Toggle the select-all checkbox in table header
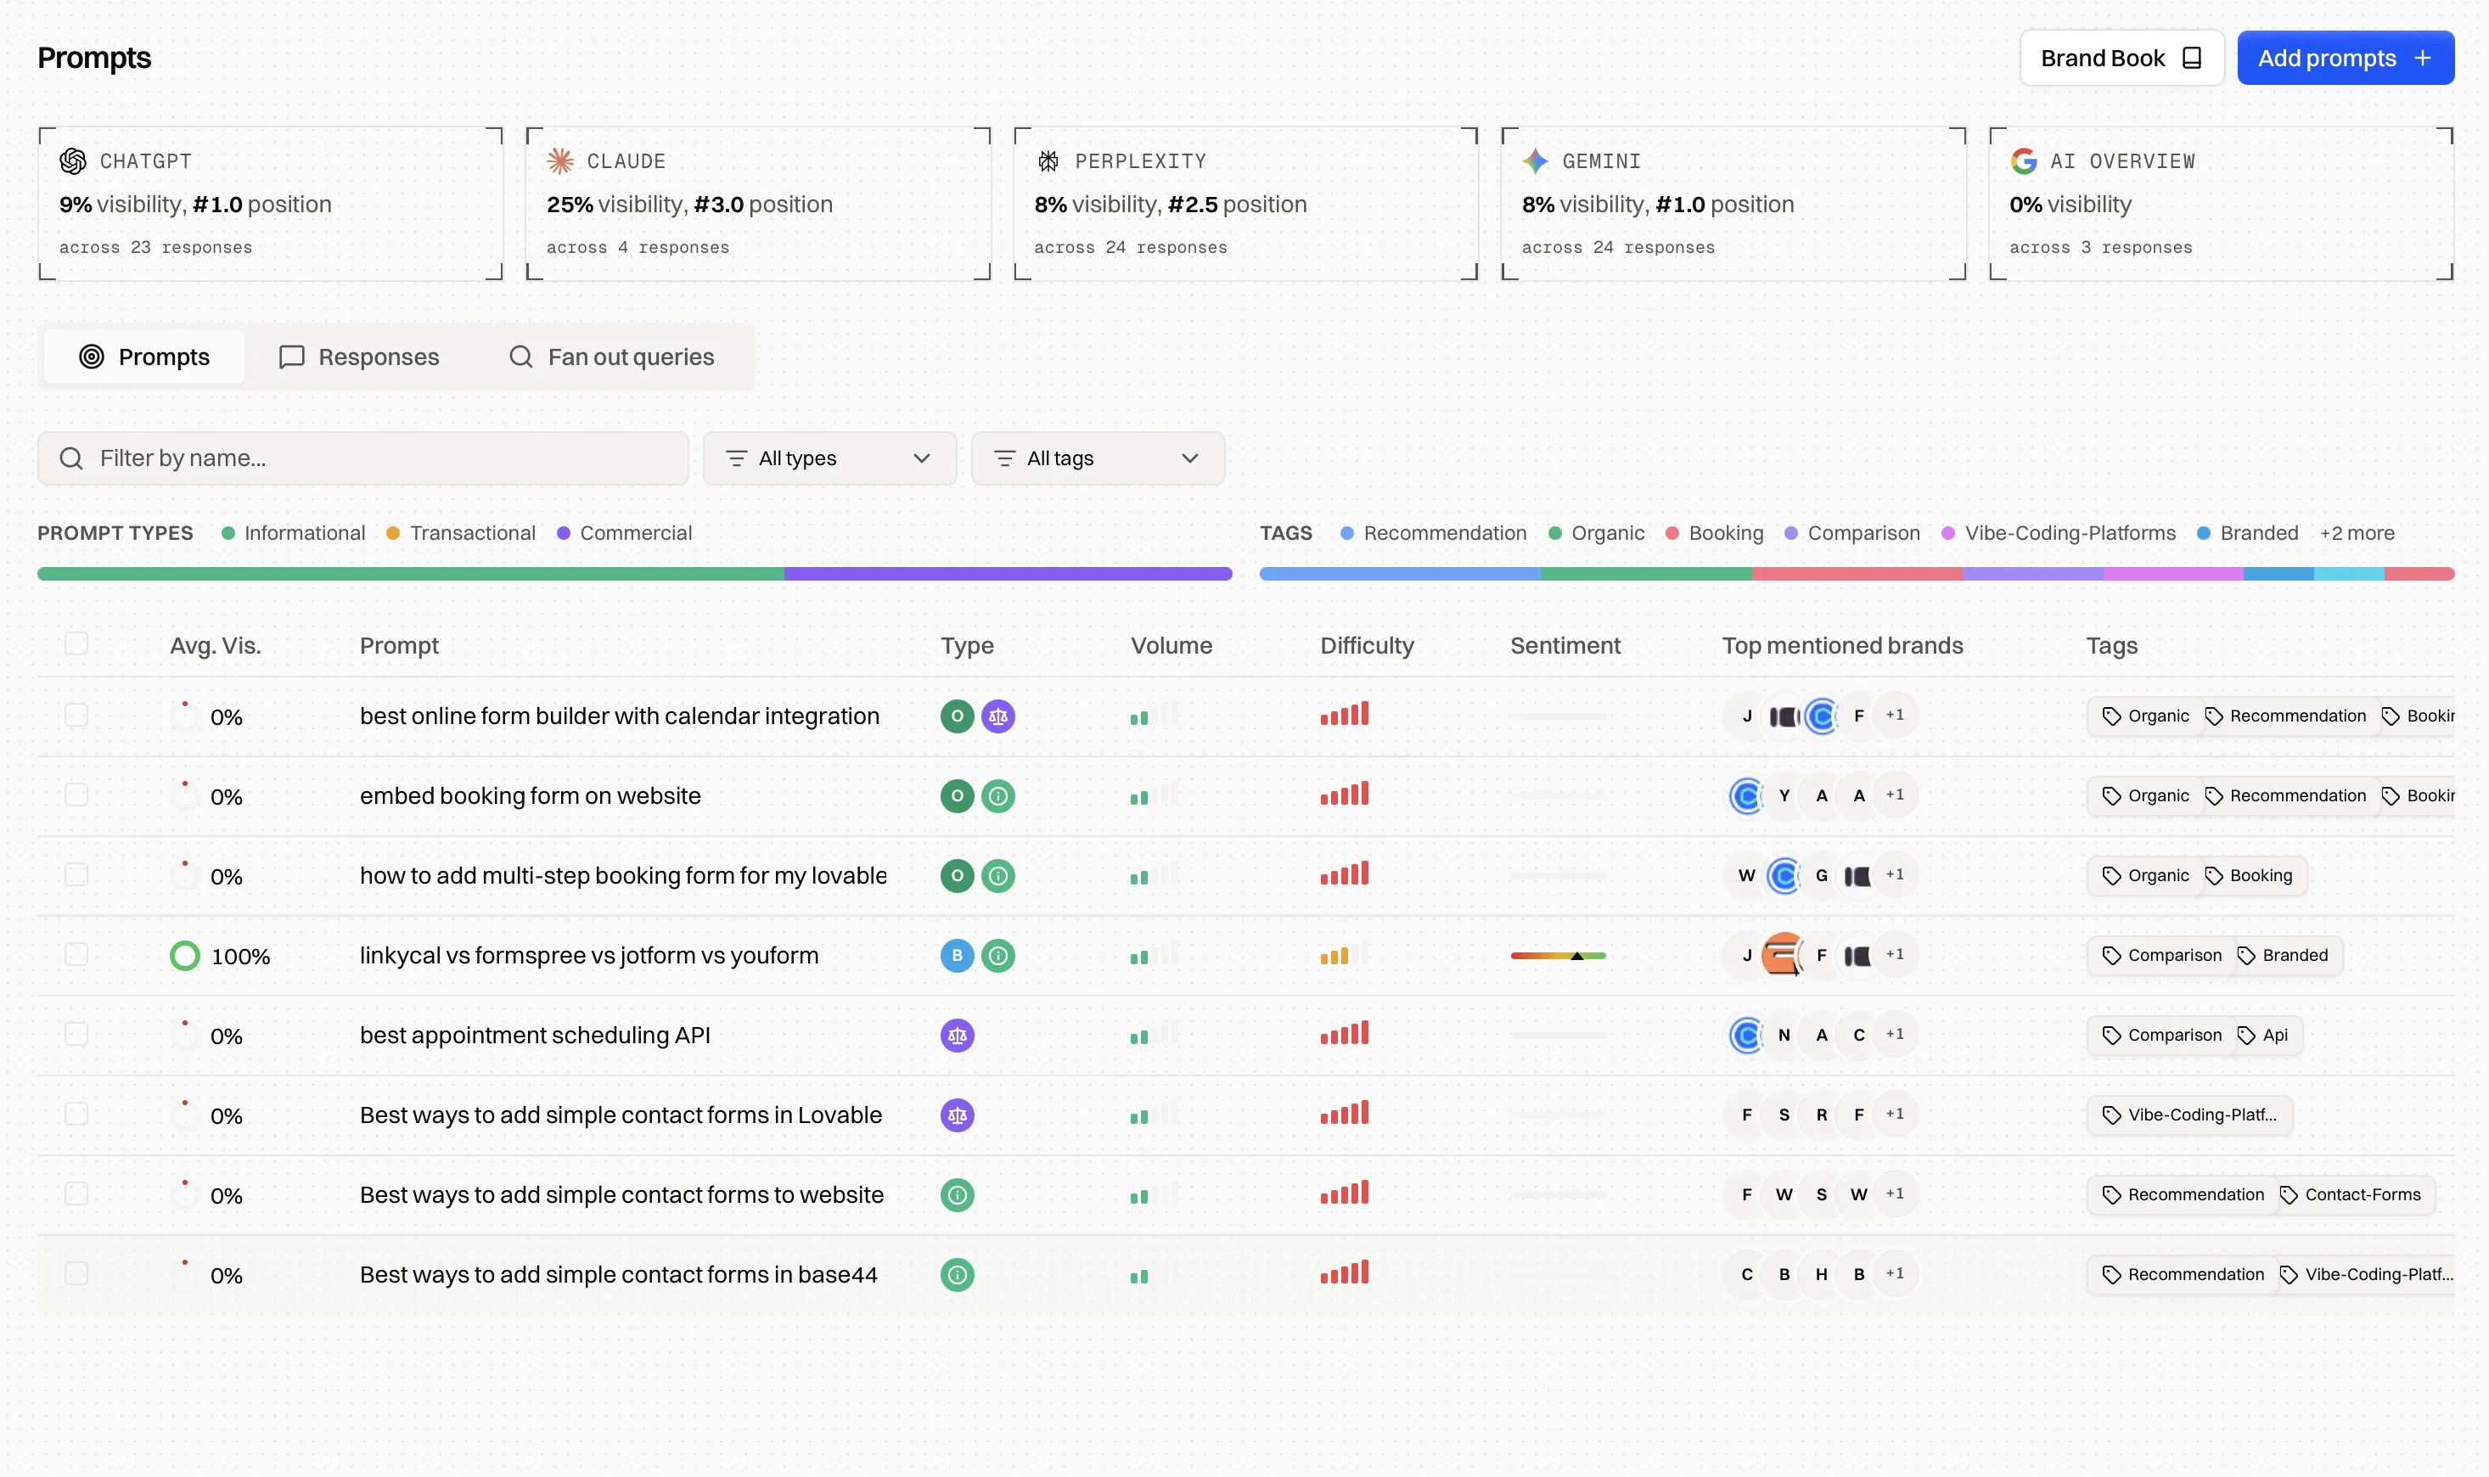The width and height of the screenshot is (2489, 1477). 76,644
